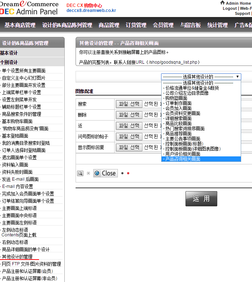The image size is (252, 282).
Task: Open the other-design selection dropdown
Action: [201, 77]
